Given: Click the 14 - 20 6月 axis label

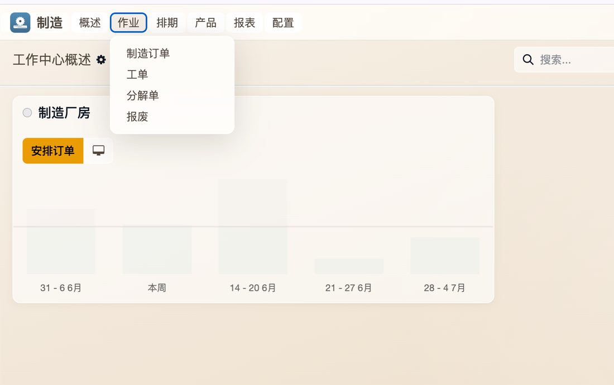Looking at the screenshot, I should (x=253, y=288).
